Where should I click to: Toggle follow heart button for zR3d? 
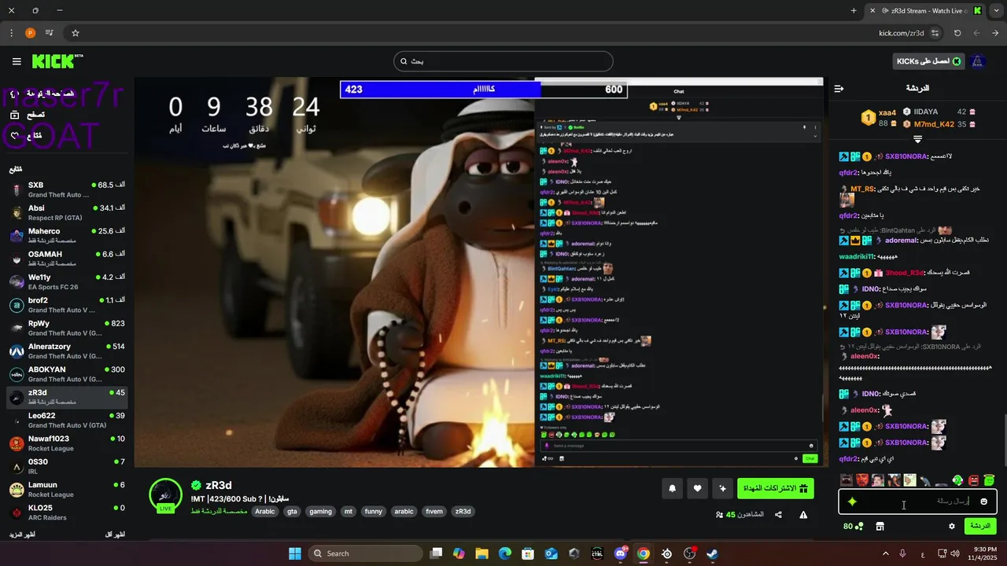click(x=697, y=488)
